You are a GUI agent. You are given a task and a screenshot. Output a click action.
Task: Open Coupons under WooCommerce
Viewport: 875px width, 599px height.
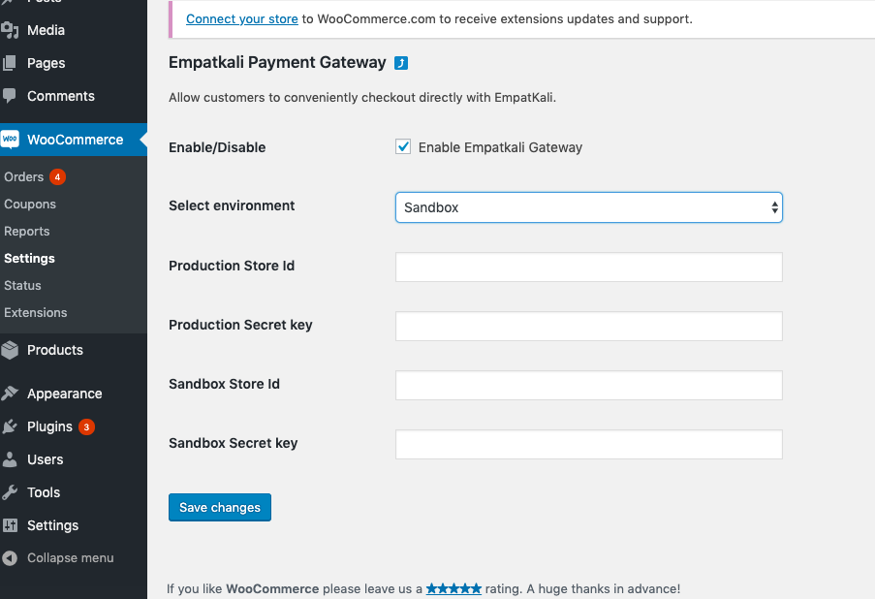30,205
